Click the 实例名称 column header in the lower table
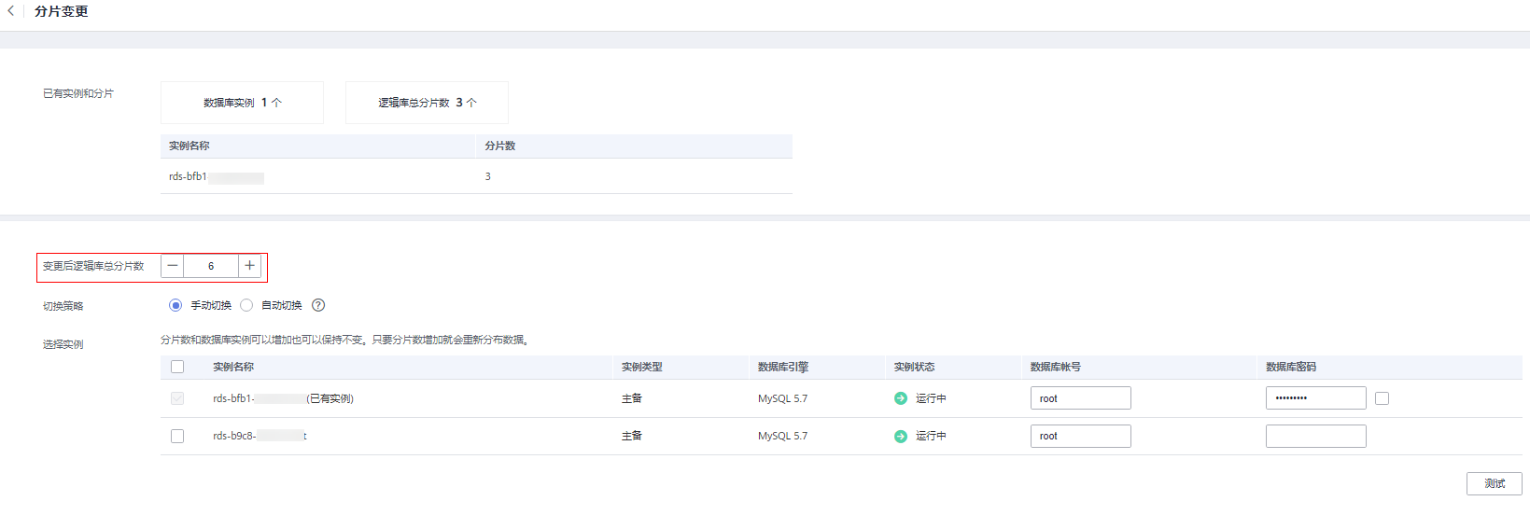Image resolution: width=1530 pixels, height=529 pixels. pos(233,367)
